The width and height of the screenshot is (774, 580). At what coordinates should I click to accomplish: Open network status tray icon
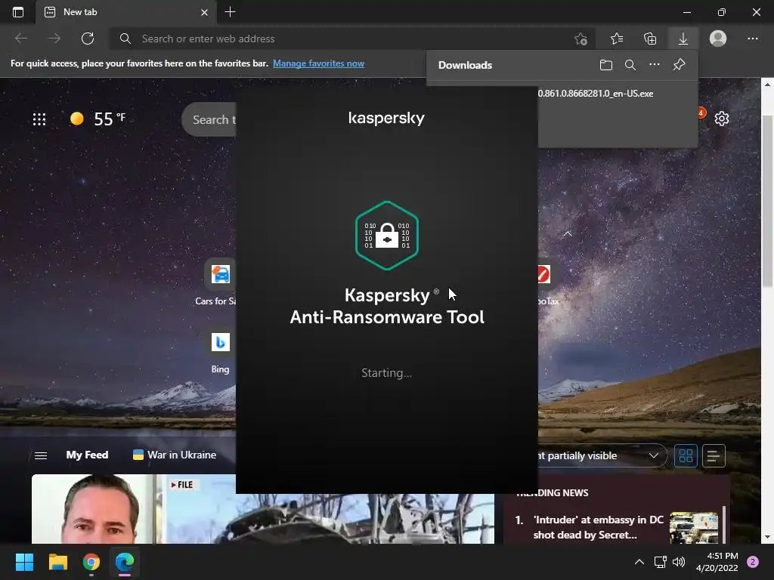[661, 562]
